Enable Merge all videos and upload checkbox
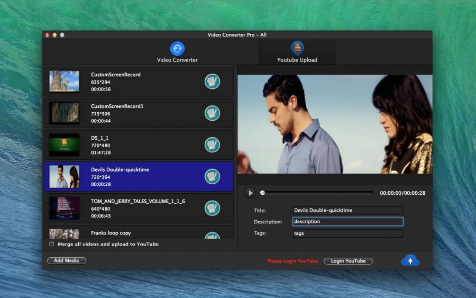 coord(52,244)
